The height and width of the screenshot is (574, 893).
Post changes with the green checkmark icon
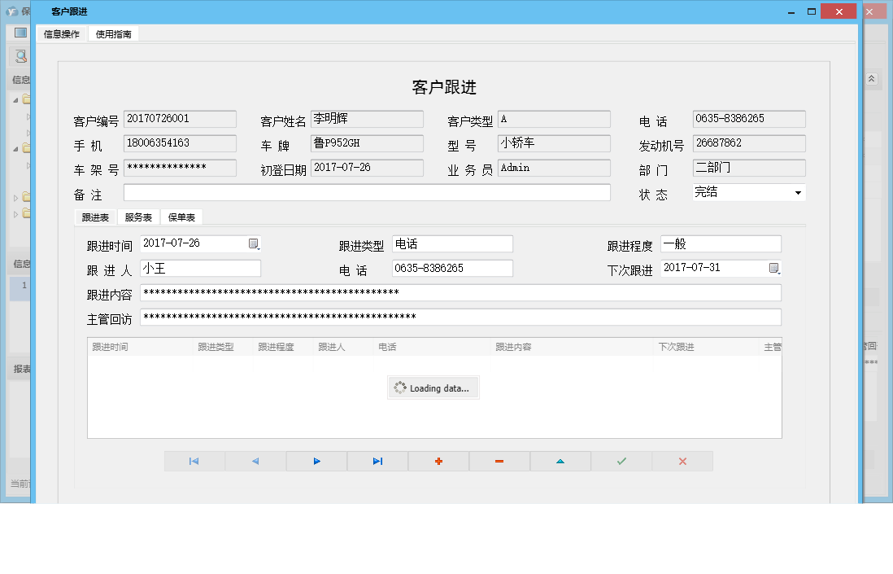click(x=621, y=461)
